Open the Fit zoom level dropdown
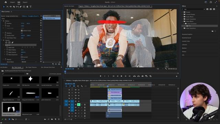The image size is (220, 124). (x=81, y=69)
